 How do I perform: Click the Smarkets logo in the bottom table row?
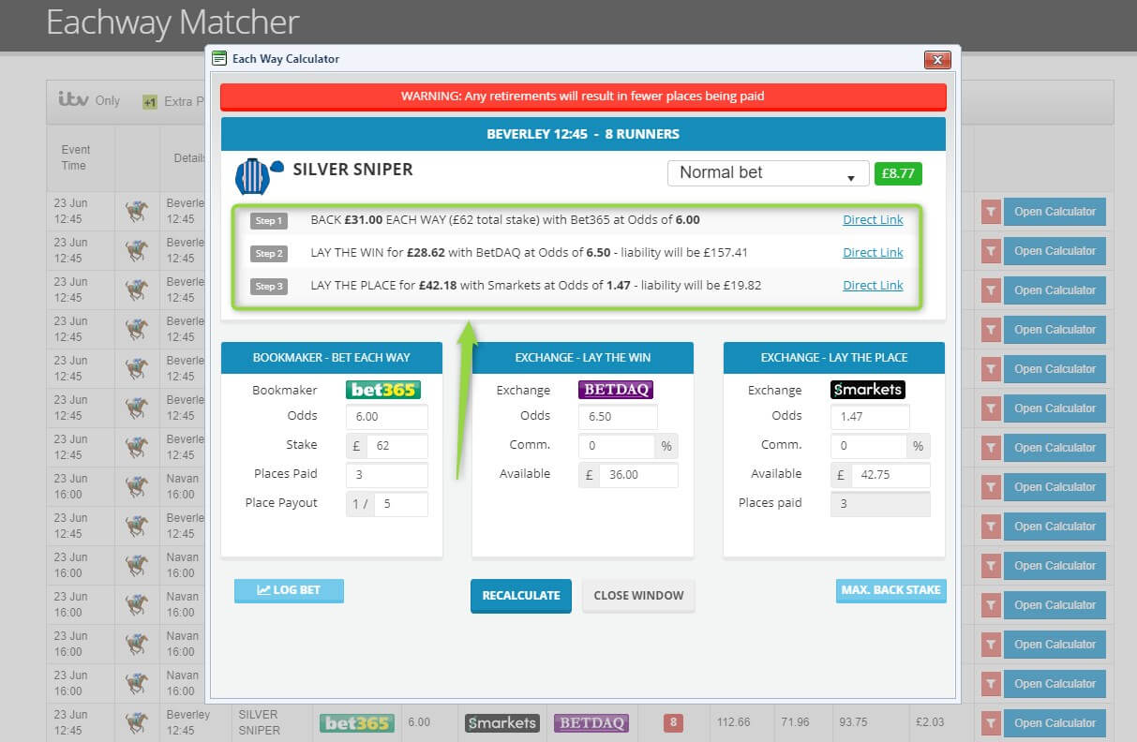tap(502, 723)
